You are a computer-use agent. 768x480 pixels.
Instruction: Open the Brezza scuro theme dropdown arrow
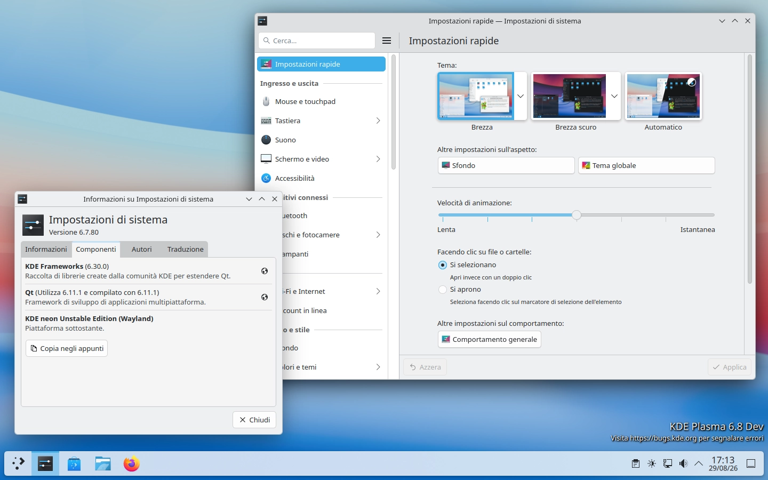[614, 96]
